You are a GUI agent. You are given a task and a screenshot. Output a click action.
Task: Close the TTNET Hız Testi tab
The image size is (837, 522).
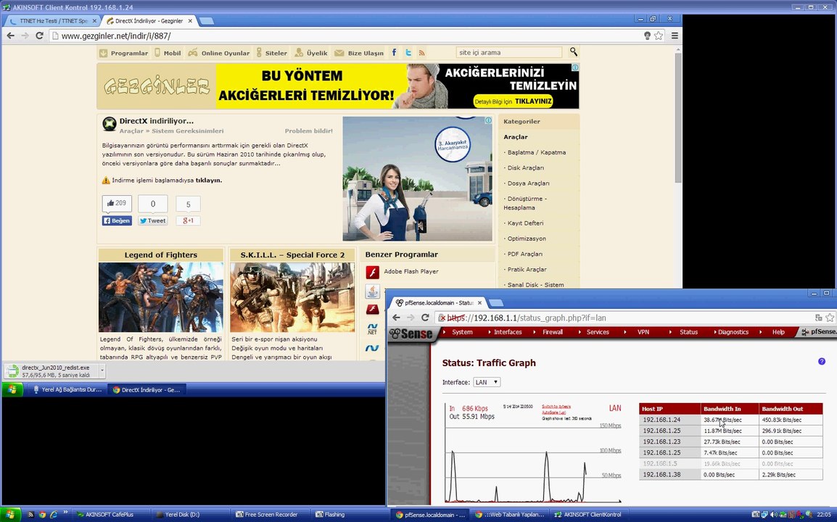94,21
